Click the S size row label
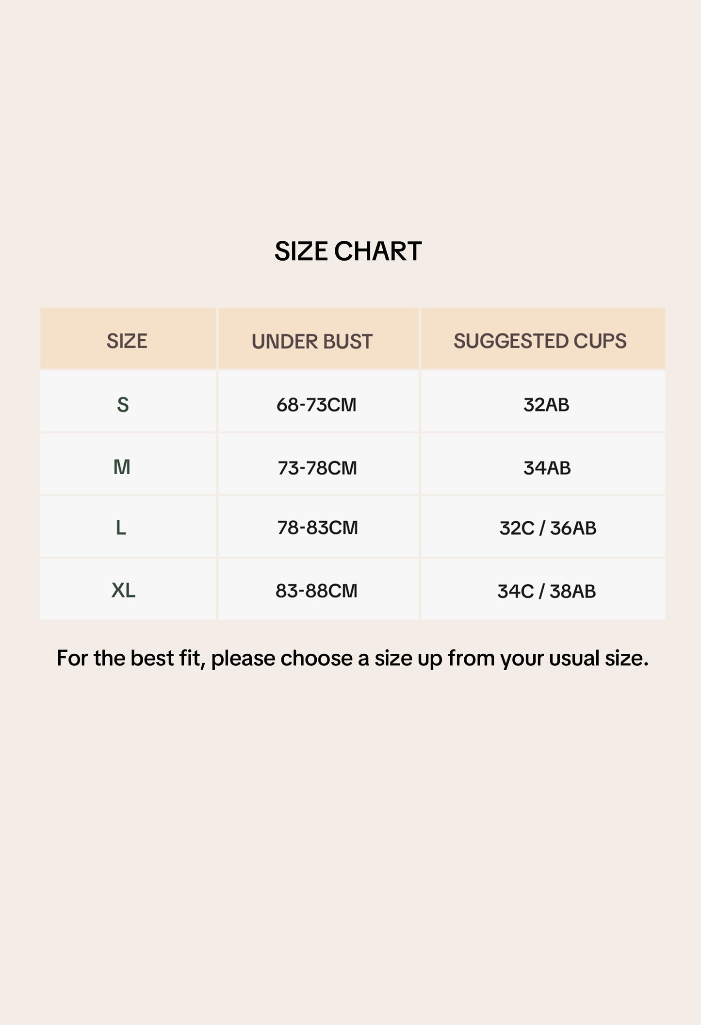 coord(123,405)
